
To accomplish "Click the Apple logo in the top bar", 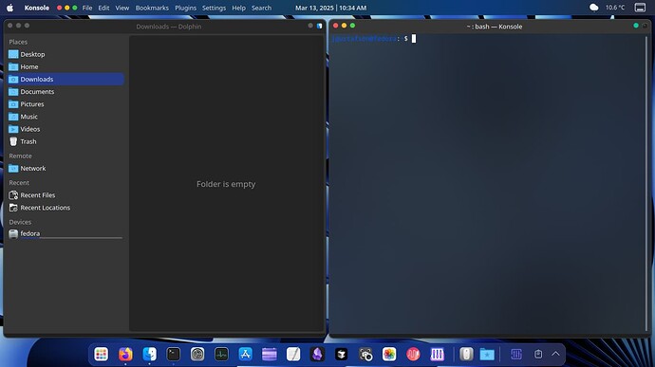I will (9, 8).
